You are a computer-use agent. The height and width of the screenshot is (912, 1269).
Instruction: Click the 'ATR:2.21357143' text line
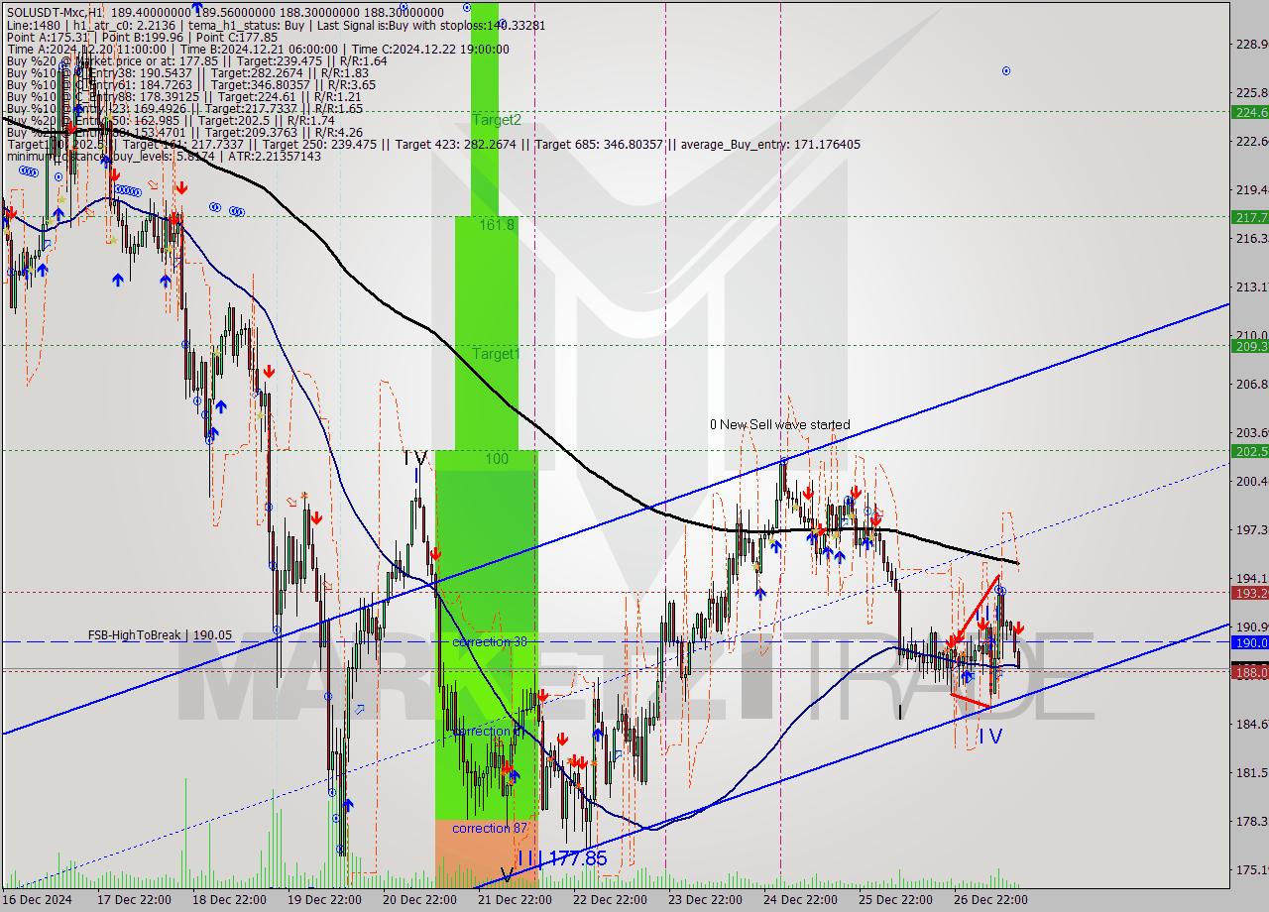click(277, 156)
